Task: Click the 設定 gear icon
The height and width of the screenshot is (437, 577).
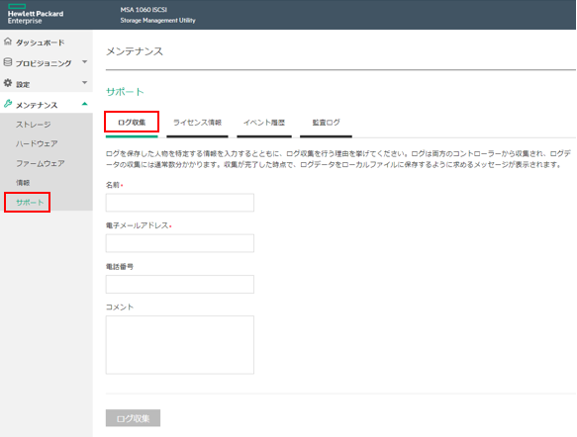Action: (x=8, y=83)
